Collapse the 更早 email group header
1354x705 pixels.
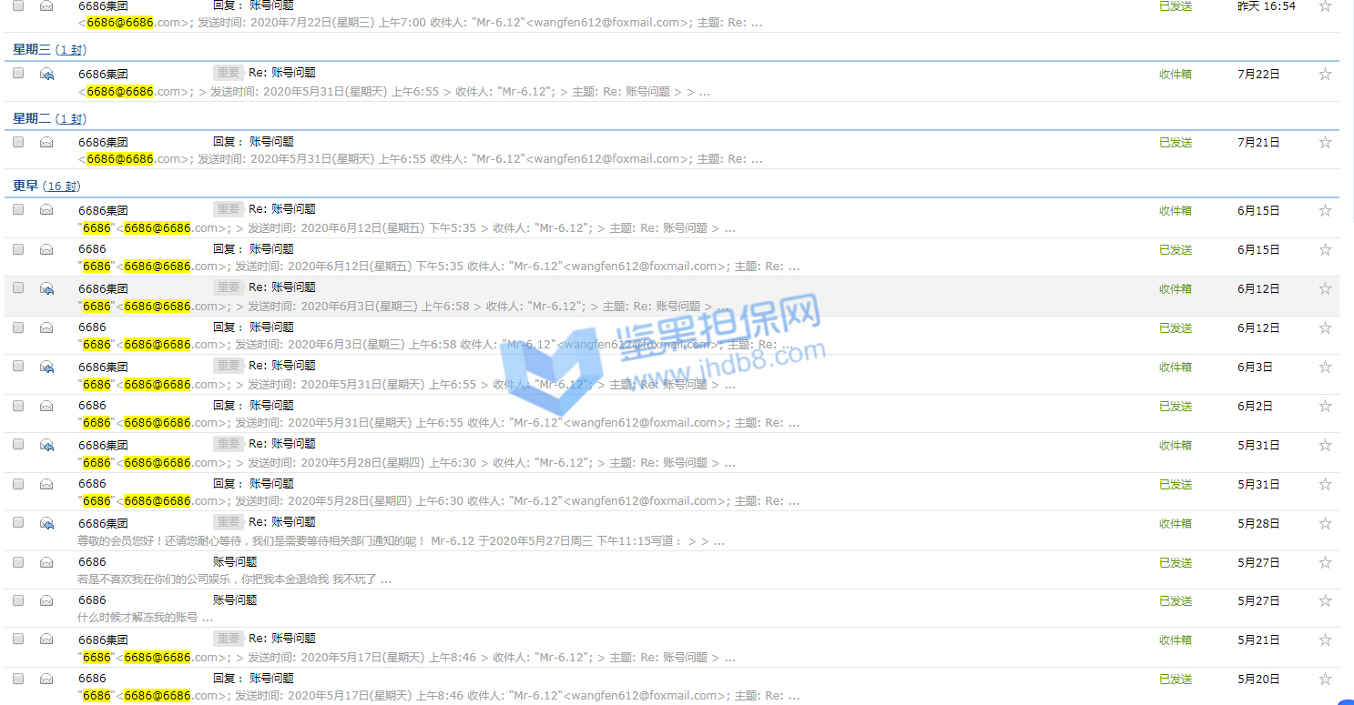pyautogui.click(x=25, y=186)
